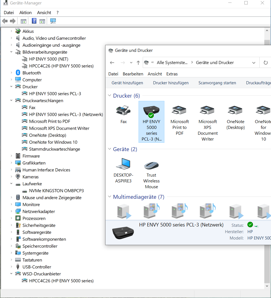
Task: Open the Ansicht menu in Geräte-Manager
Action: click(44, 12)
